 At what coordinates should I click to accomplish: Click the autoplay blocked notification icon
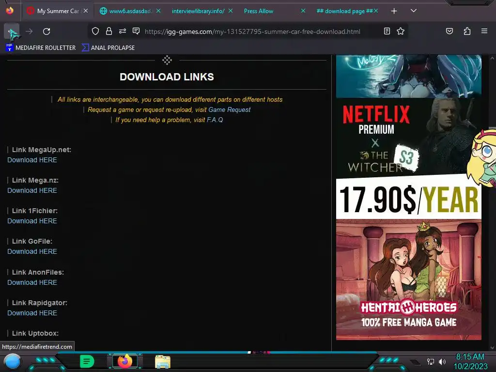[x=136, y=31]
